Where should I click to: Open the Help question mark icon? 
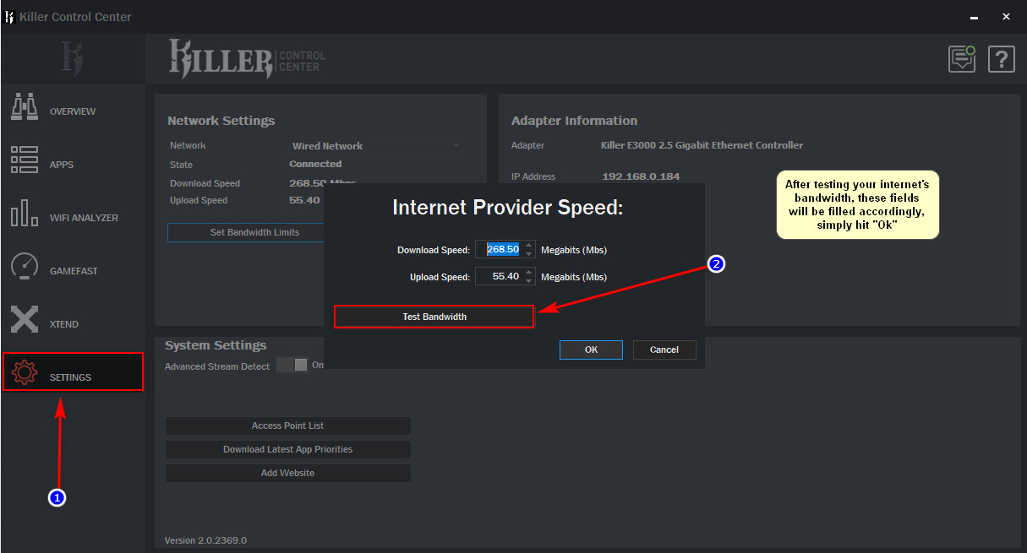pos(1002,59)
